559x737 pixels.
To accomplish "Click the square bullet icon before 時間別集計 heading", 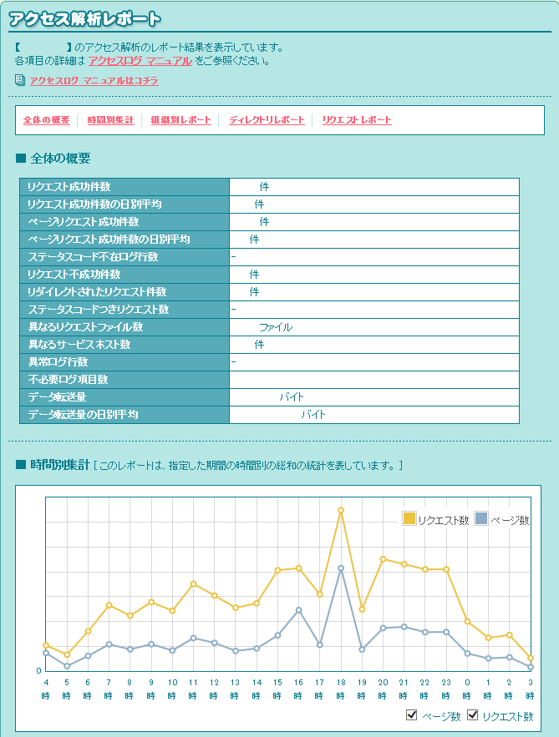I will click(21, 464).
